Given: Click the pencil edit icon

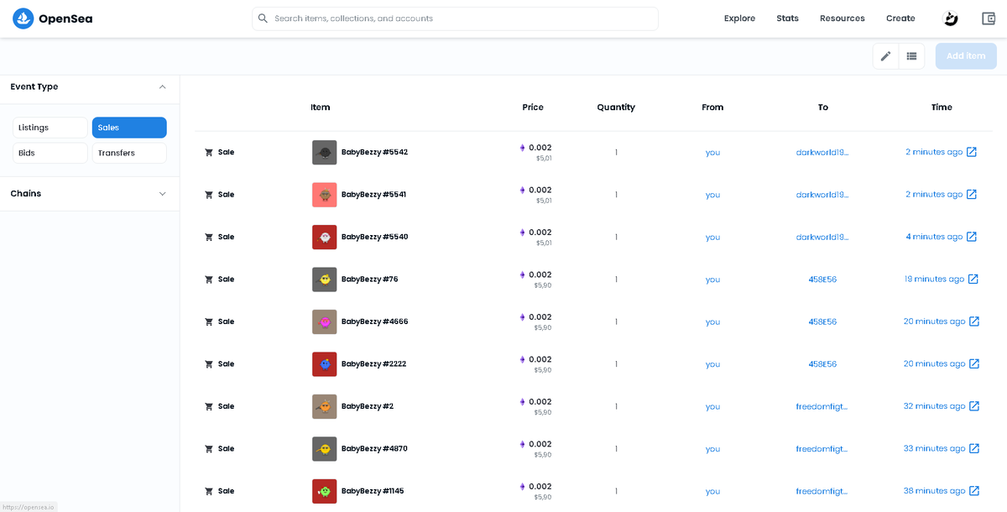Looking at the screenshot, I should pos(885,56).
